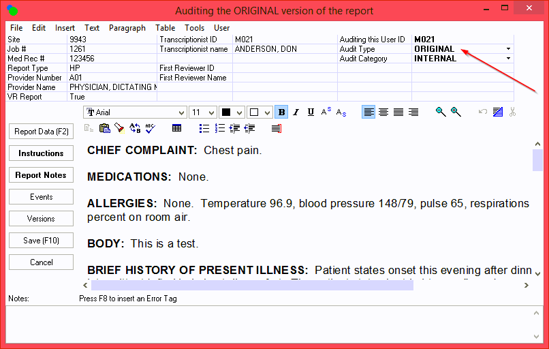This screenshot has height=349, width=549.
Task: Click the Report Data (F2) button
Action: point(41,132)
